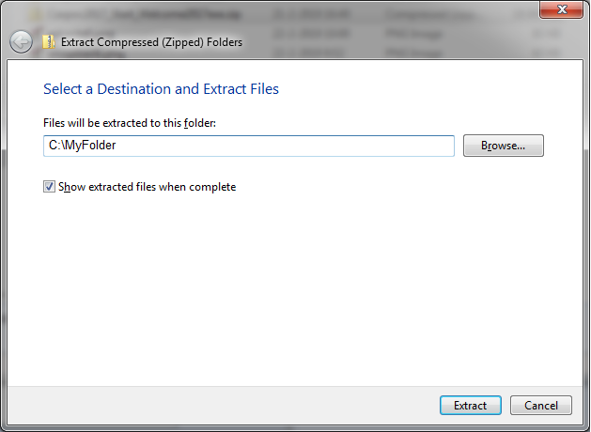Open the Browse folder picker

pos(503,146)
